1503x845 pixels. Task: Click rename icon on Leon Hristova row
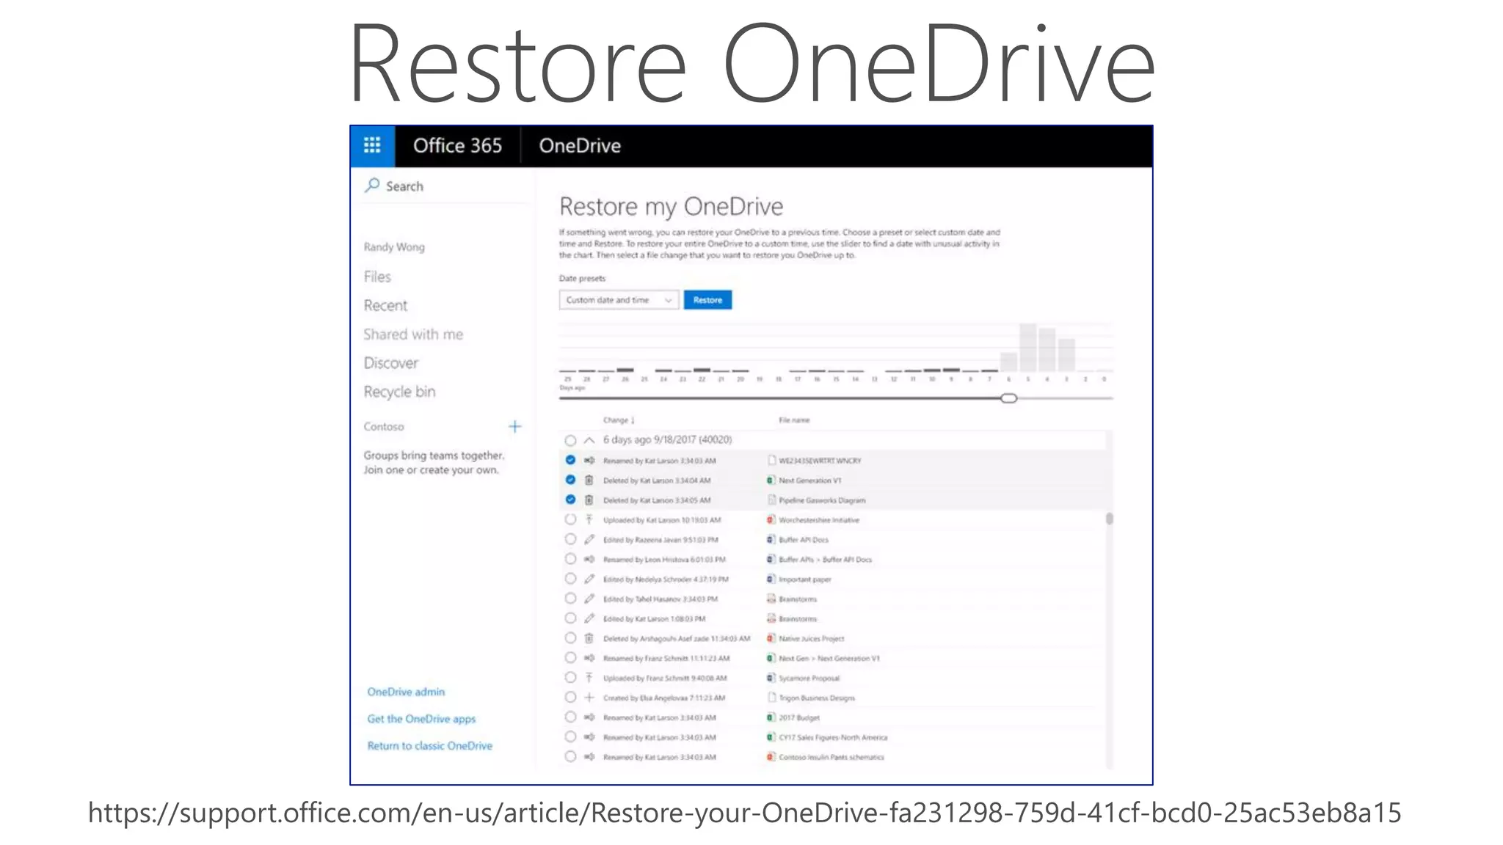pyautogui.click(x=589, y=560)
